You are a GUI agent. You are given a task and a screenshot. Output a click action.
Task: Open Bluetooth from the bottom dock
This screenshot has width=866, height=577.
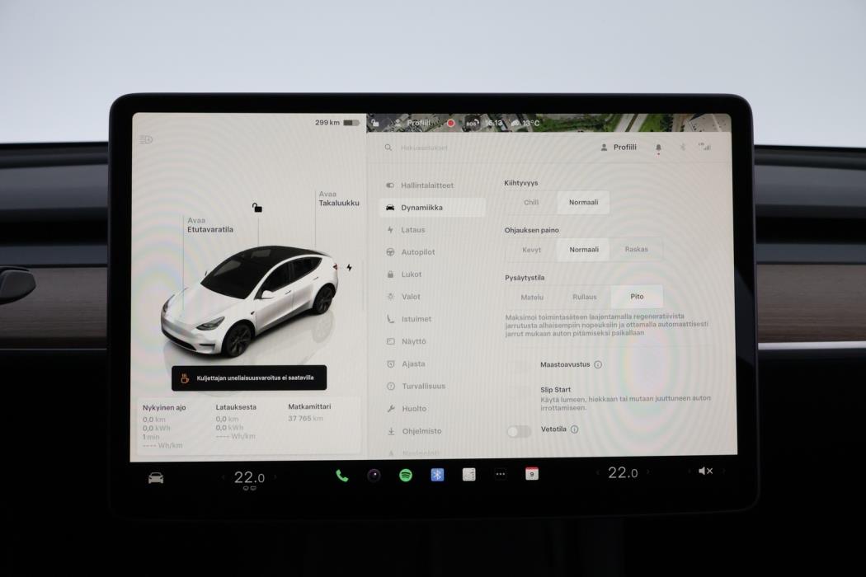point(436,475)
